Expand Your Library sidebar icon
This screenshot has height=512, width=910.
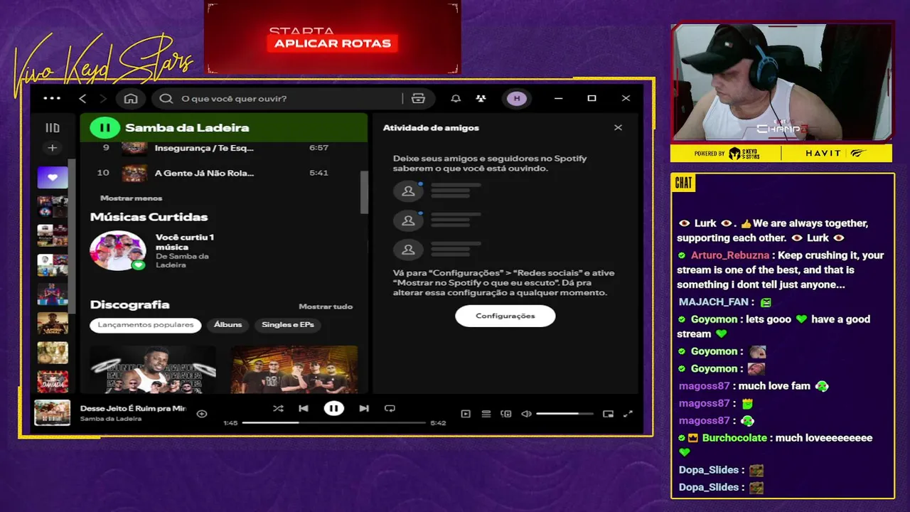53,128
